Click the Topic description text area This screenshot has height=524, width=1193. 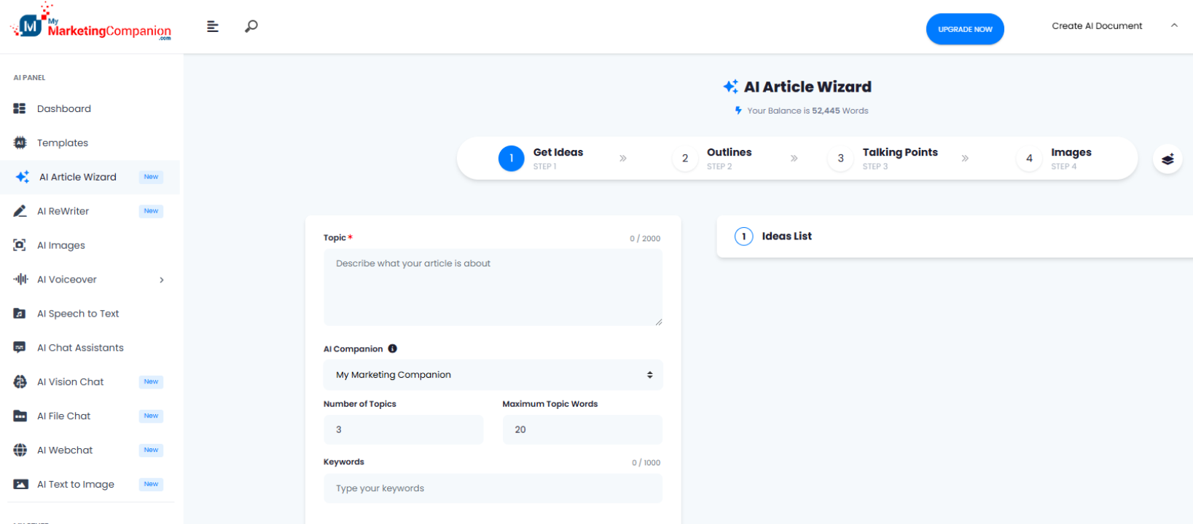(493, 287)
